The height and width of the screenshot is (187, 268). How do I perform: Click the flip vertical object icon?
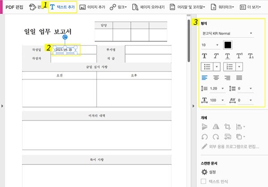click(x=205, y=127)
